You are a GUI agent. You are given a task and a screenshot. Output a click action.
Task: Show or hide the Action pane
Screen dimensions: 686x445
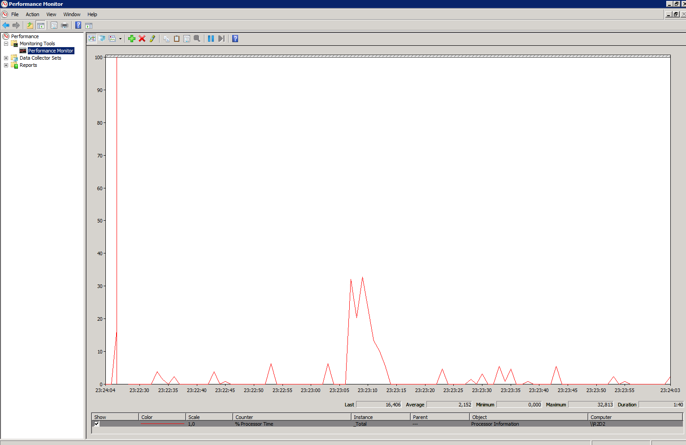89,25
